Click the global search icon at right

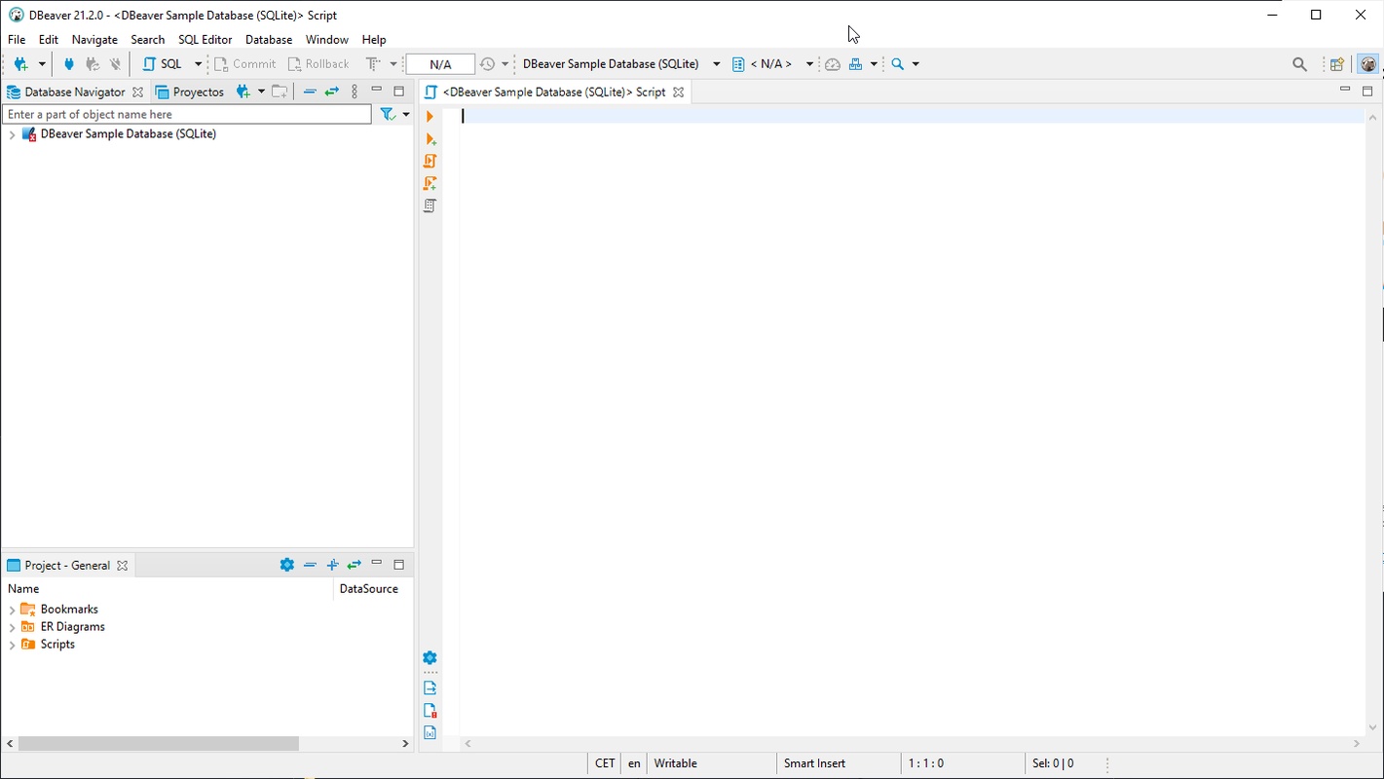(x=1299, y=64)
